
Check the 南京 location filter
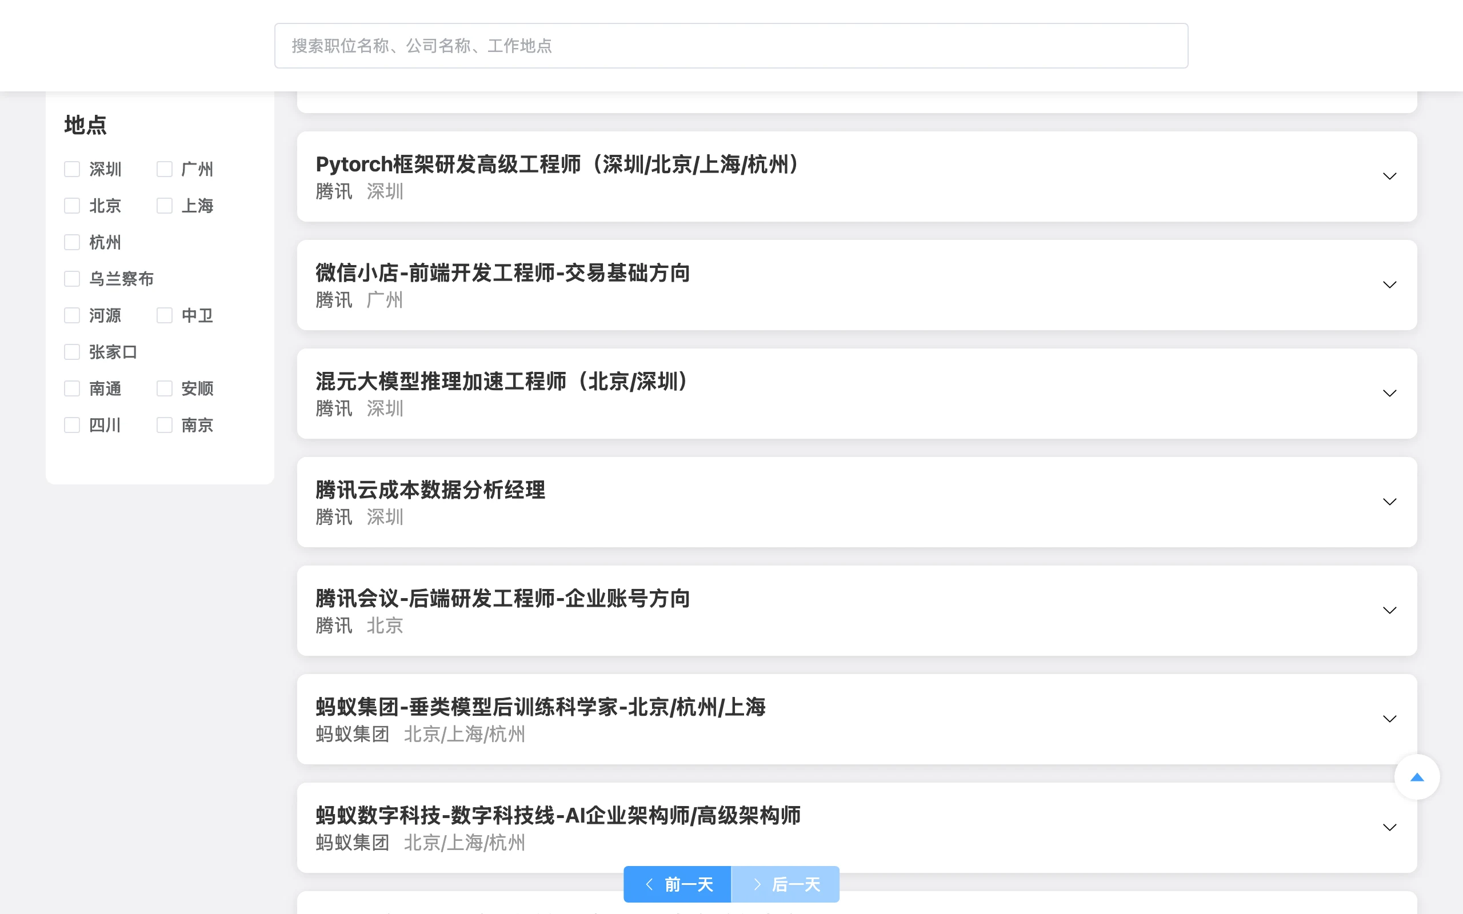coord(165,425)
